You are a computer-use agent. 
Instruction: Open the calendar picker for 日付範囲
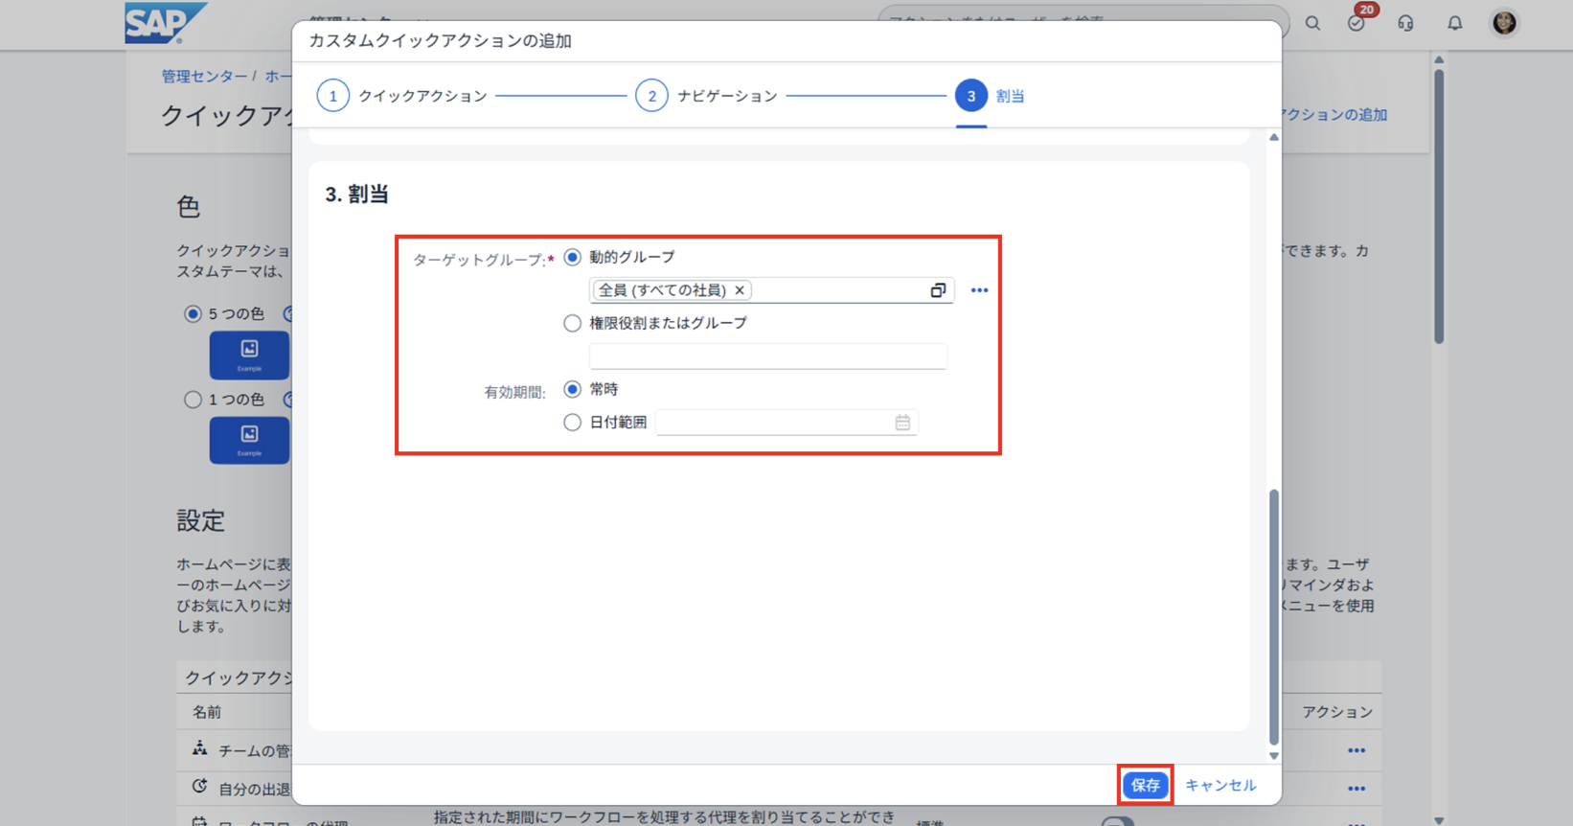coord(902,423)
